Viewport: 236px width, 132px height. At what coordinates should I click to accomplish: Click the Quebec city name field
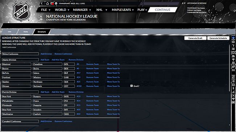(x=16, y=82)
